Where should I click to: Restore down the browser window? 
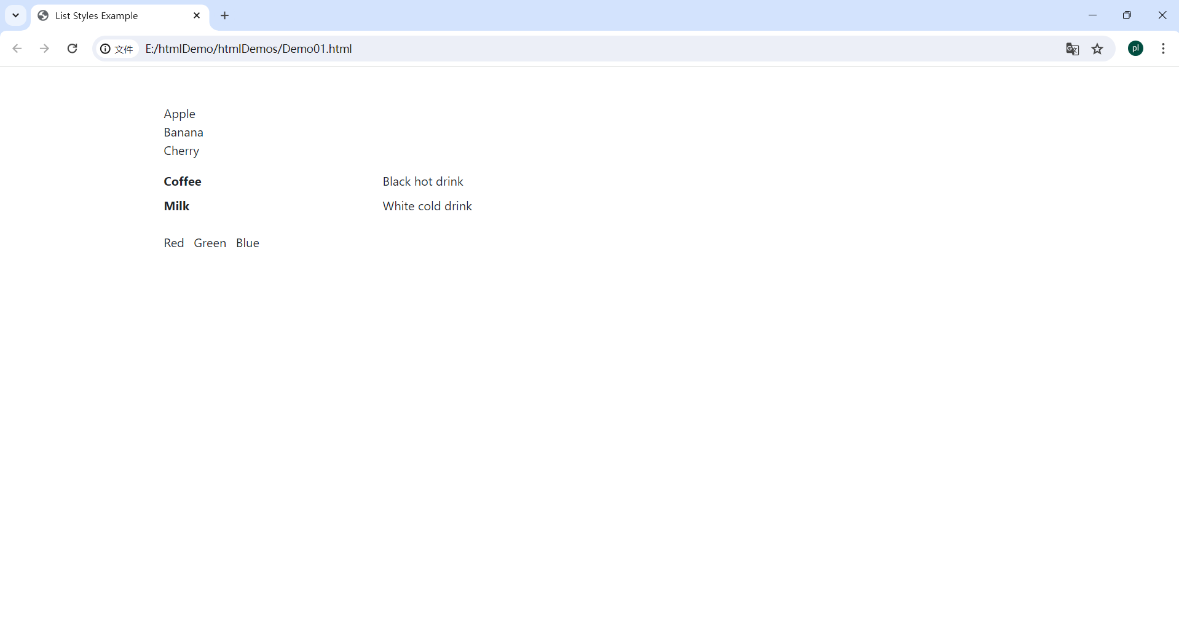click(1127, 15)
